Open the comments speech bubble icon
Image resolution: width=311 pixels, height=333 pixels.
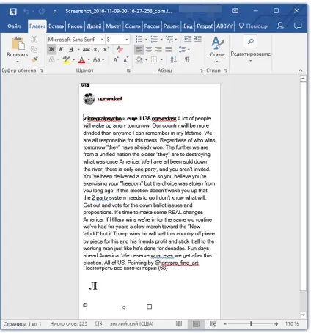(298, 26)
